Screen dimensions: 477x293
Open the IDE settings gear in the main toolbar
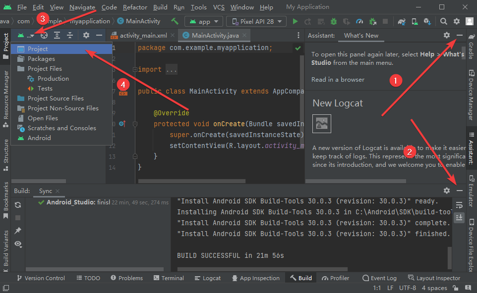456,21
